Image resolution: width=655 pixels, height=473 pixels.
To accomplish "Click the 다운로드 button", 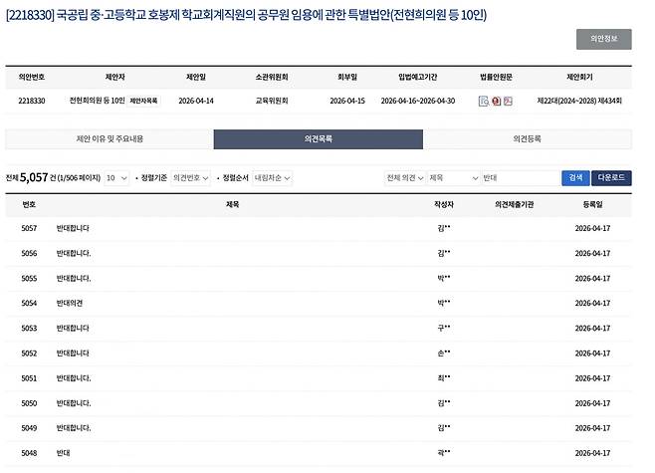I will [x=611, y=178].
